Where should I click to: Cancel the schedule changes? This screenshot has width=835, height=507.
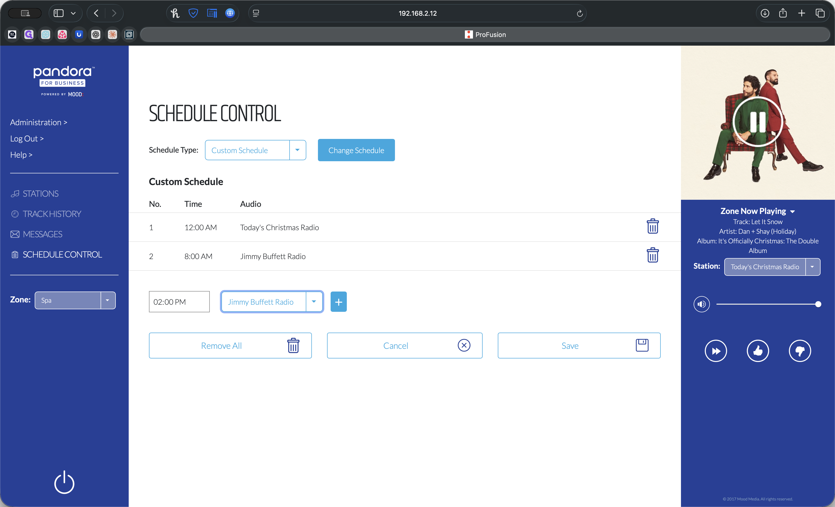(405, 346)
